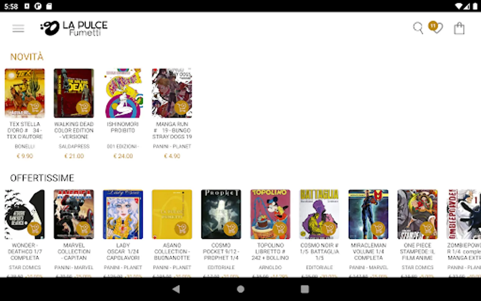Add Wonder Deathco to cart
The width and height of the screenshot is (481, 301).
34,229
